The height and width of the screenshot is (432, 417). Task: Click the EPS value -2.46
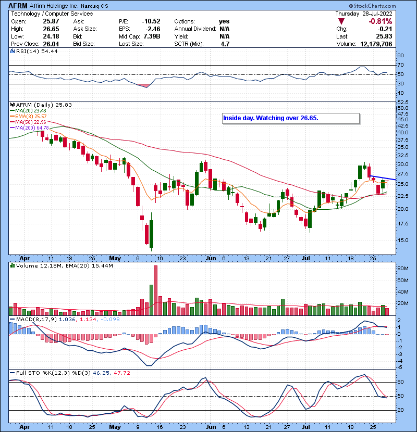[153, 29]
